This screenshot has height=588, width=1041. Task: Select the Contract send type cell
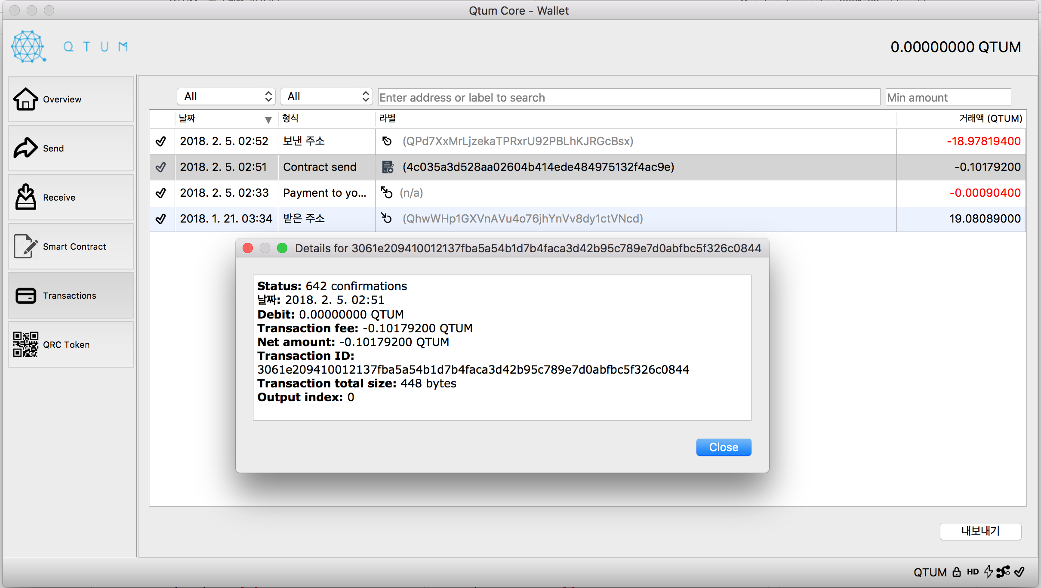(x=327, y=167)
